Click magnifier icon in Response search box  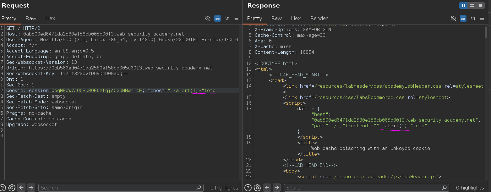pos(445,188)
